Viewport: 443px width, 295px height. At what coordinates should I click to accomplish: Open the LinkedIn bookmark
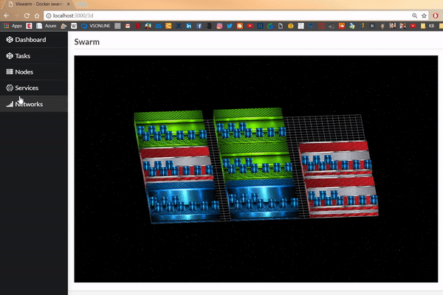(189, 26)
